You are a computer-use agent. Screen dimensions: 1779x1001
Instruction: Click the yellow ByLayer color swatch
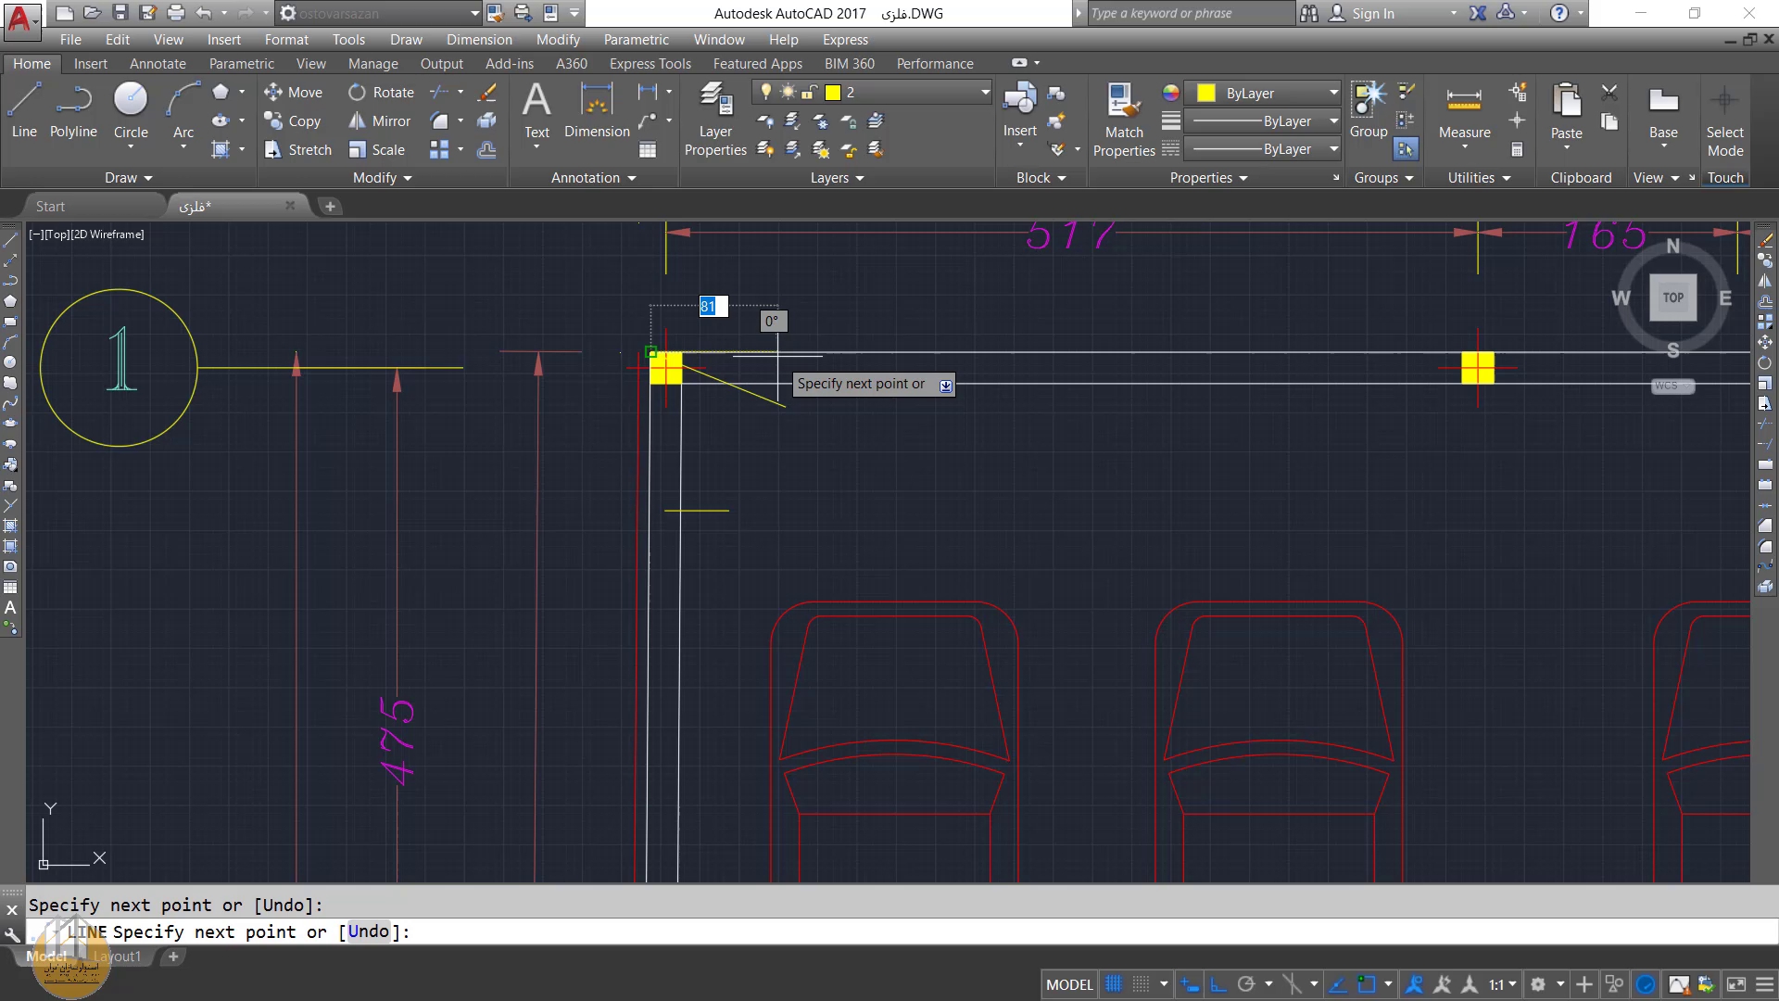click(x=1206, y=94)
